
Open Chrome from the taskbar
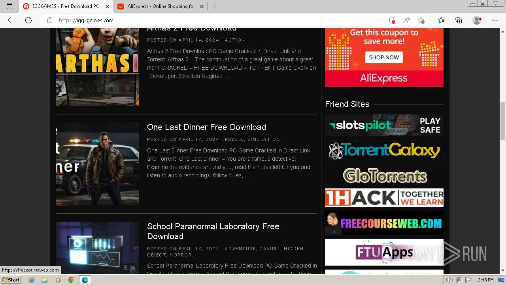click(71, 280)
